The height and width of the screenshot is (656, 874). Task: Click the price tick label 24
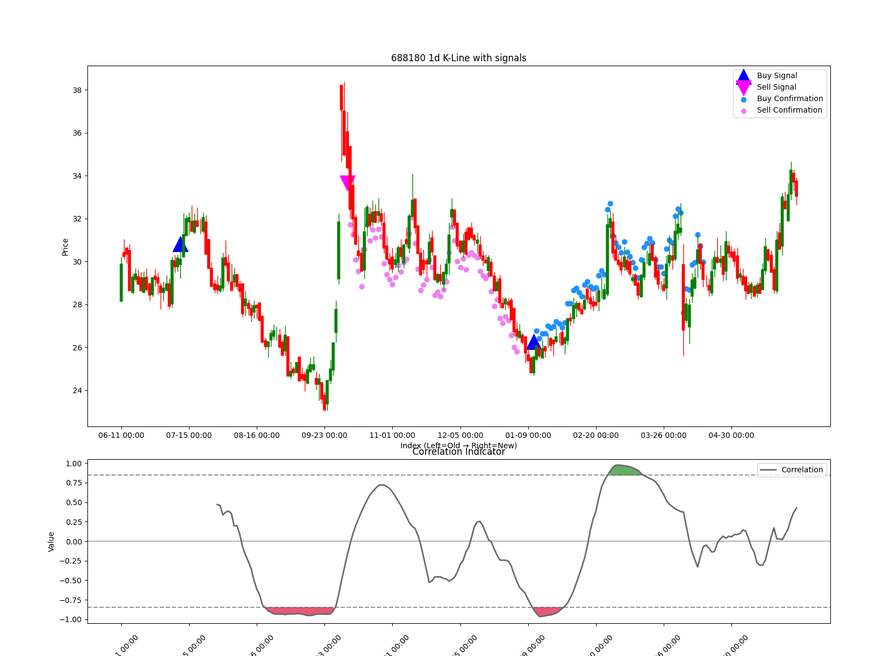pyautogui.click(x=77, y=390)
